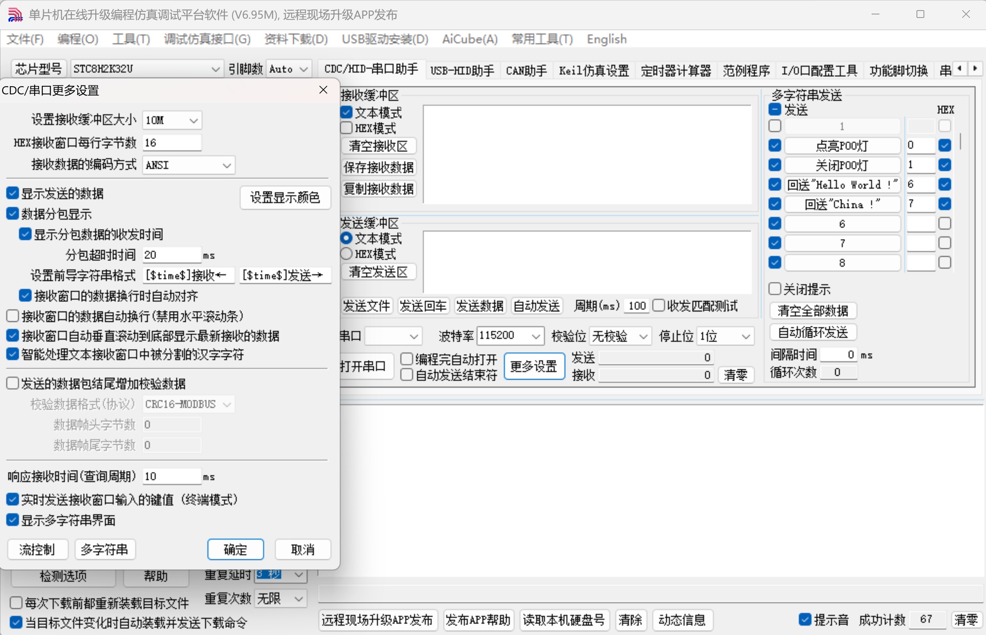Click the receive buffer text area
Screen dimensions: 986x635
(587, 154)
